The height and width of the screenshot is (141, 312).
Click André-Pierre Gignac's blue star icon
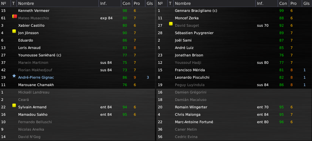coord(14,76)
